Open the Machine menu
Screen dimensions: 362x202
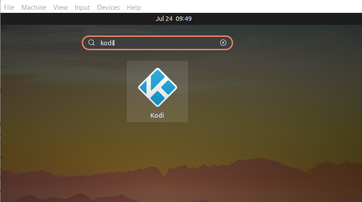(x=34, y=8)
